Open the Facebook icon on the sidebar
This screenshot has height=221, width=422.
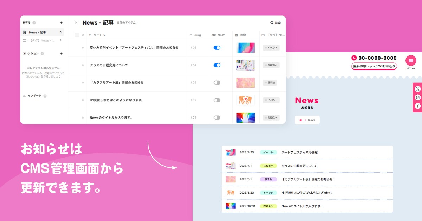(418, 106)
